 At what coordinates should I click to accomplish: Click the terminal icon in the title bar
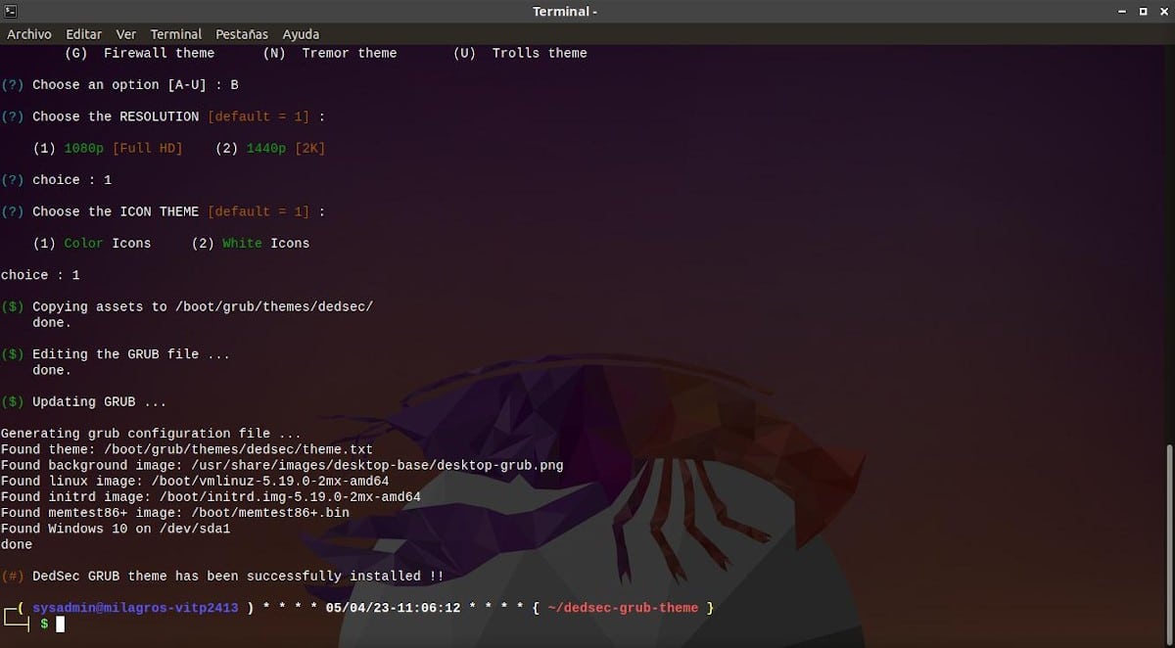click(x=10, y=11)
